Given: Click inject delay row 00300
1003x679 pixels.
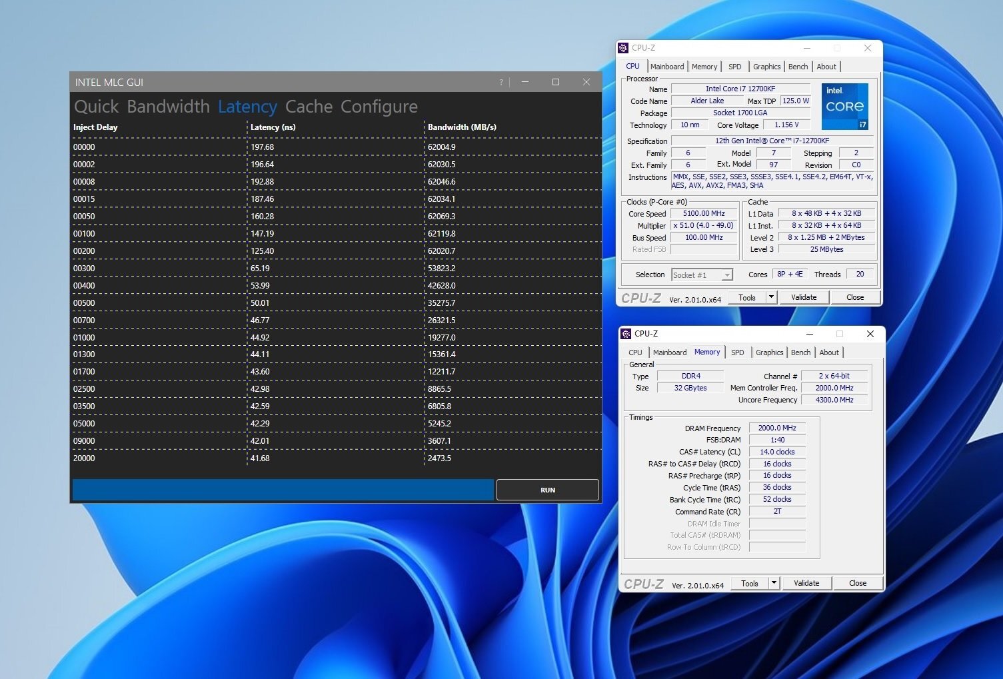Looking at the screenshot, I should [84, 269].
